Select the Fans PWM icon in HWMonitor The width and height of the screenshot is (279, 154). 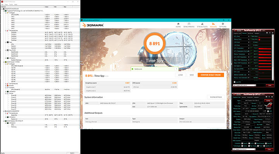(8, 50)
